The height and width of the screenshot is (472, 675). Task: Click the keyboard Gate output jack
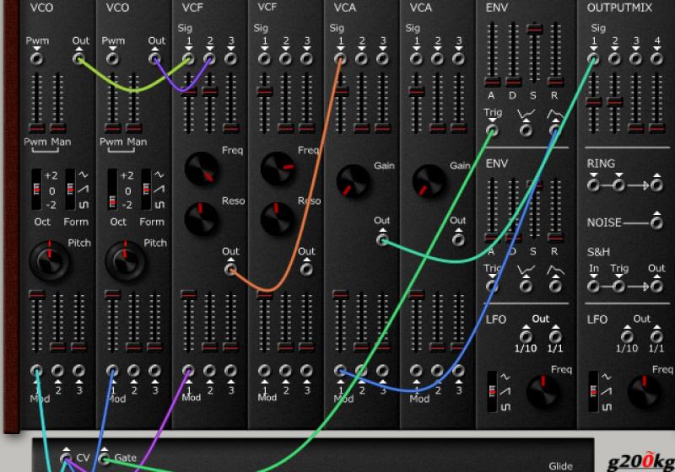[104, 459]
